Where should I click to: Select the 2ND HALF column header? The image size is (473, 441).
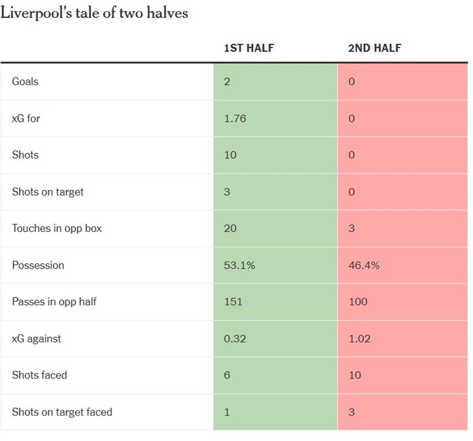click(x=375, y=48)
